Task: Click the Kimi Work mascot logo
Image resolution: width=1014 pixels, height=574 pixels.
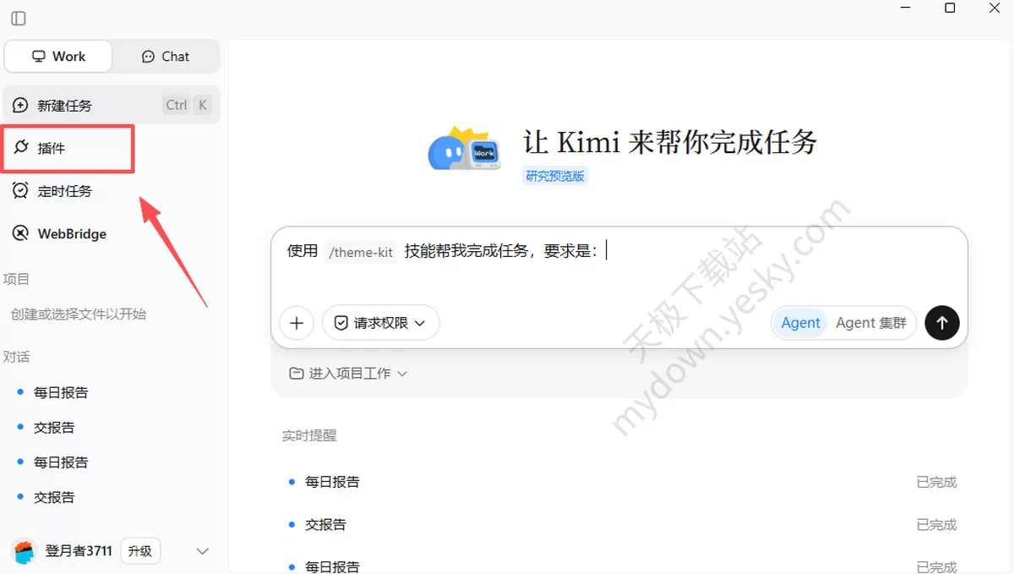Action: 464,150
